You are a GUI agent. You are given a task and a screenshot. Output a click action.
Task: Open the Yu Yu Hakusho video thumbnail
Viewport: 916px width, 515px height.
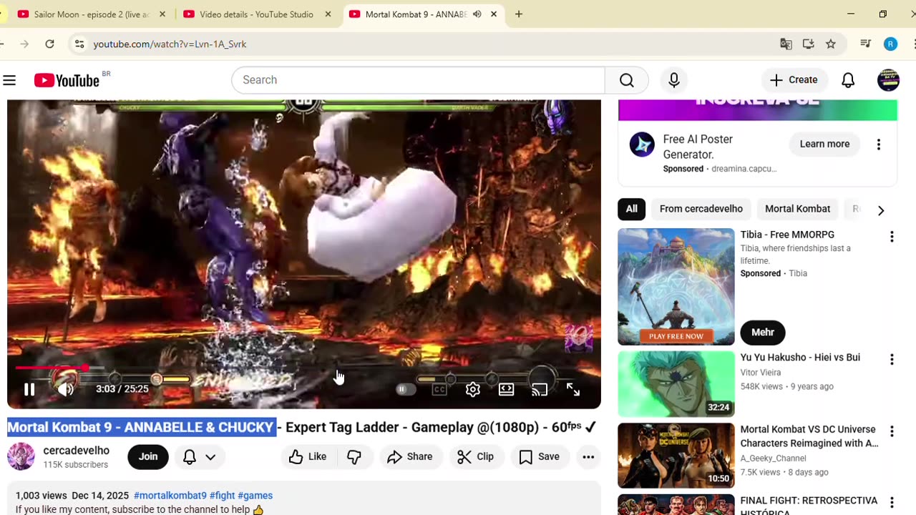[x=676, y=384]
